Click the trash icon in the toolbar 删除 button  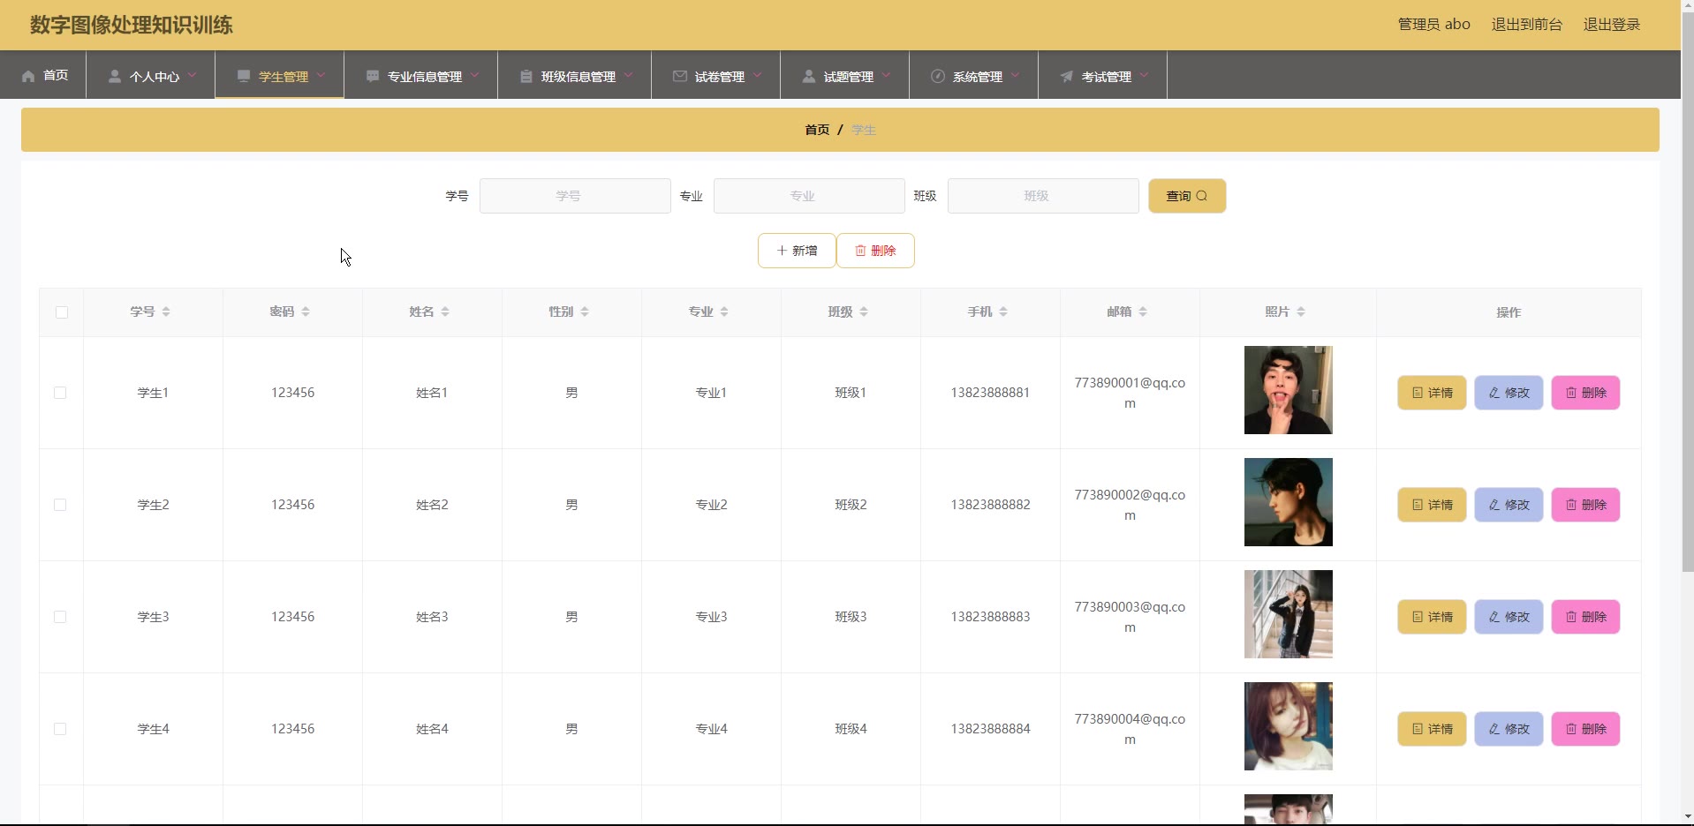[860, 251]
